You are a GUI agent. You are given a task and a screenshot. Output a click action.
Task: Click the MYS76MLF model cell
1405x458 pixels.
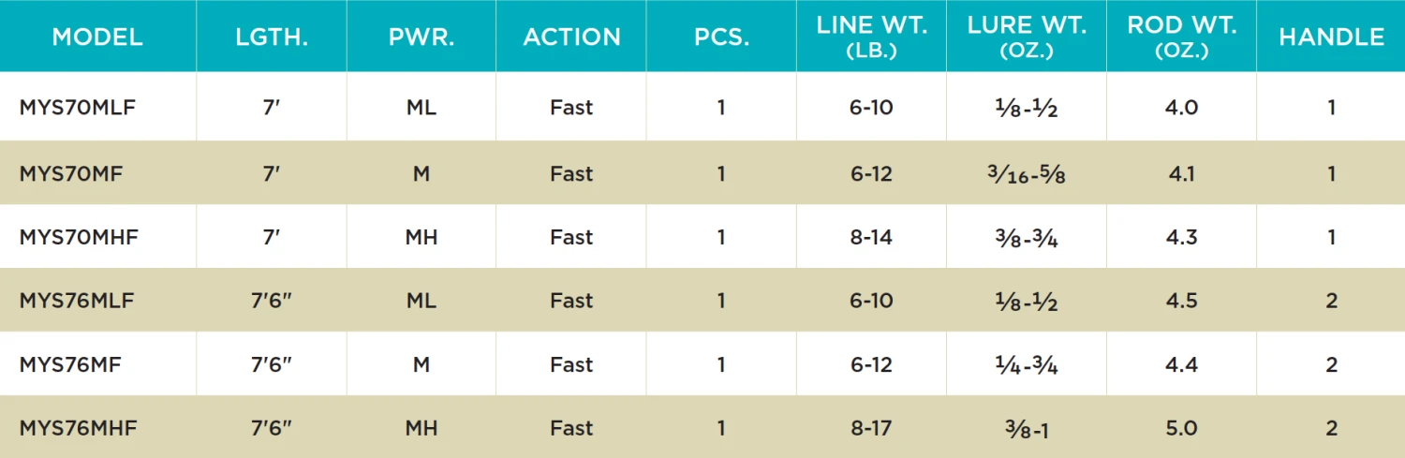coord(78,302)
